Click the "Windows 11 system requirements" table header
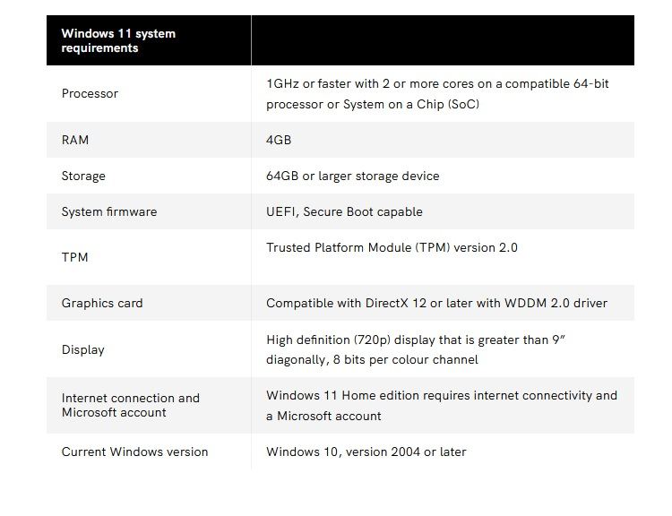Viewport: 672px width, 516px height. click(x=118, y=40)
